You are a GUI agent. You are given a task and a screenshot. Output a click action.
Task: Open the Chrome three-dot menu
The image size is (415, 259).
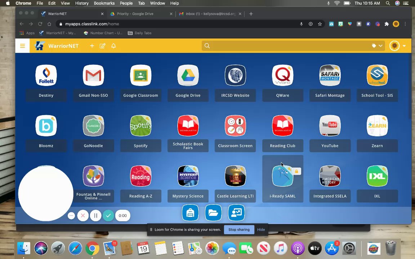pyautogui.click(x=405, y=24)
